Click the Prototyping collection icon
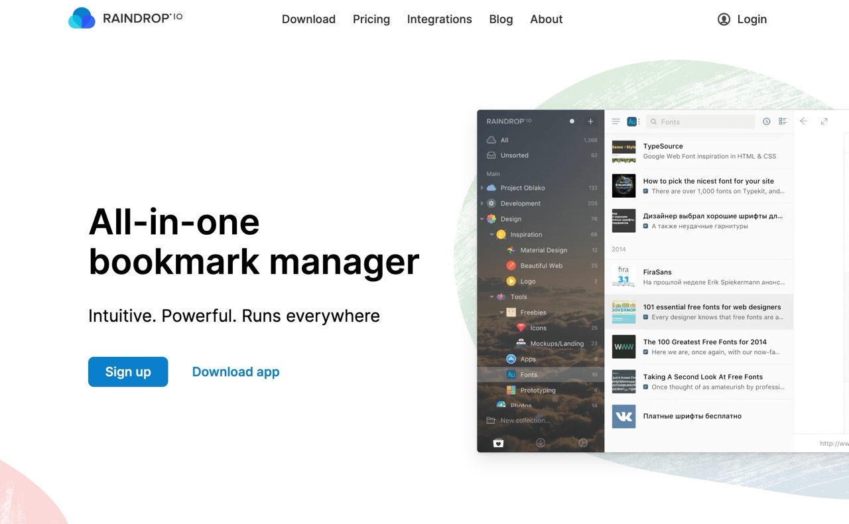849x524 pixels. (511, 390)
